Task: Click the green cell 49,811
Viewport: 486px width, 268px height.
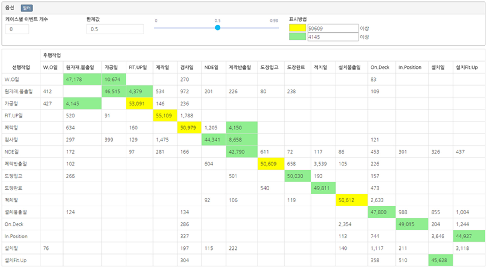Action: coord(323,188)
